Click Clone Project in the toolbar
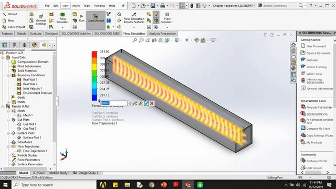This screenshot has height=189, width=336. pyautogui.click(x=14, y=27)
